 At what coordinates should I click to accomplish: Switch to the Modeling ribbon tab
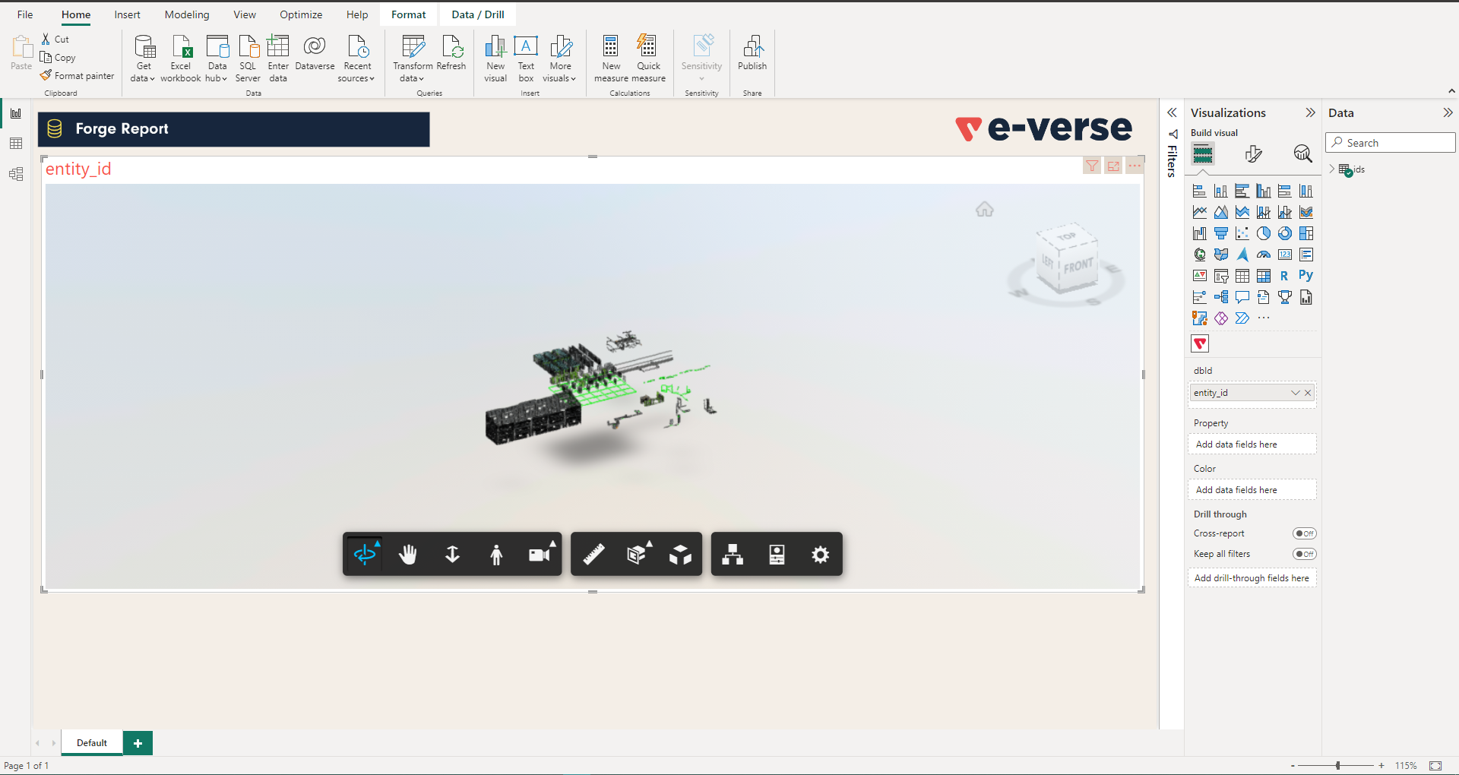[186, 14]
